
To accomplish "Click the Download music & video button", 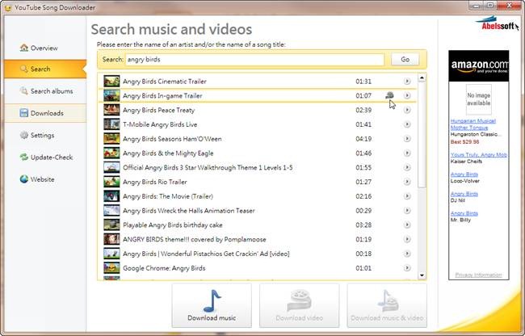I will pos(387,305).
